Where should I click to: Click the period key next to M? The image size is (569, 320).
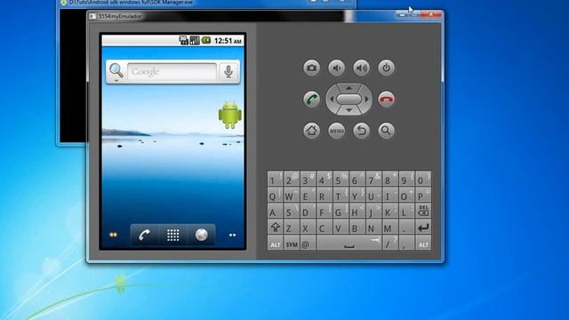point(406,228)
